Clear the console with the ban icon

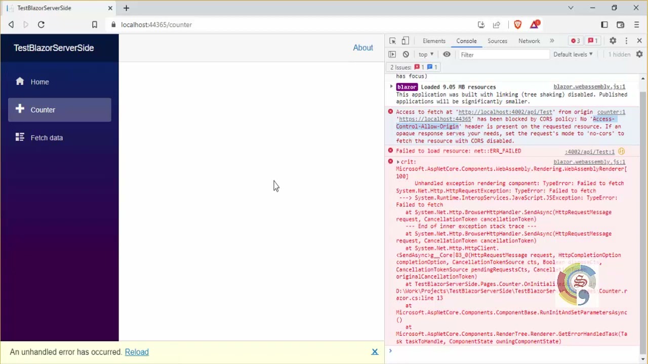point(406,55)
